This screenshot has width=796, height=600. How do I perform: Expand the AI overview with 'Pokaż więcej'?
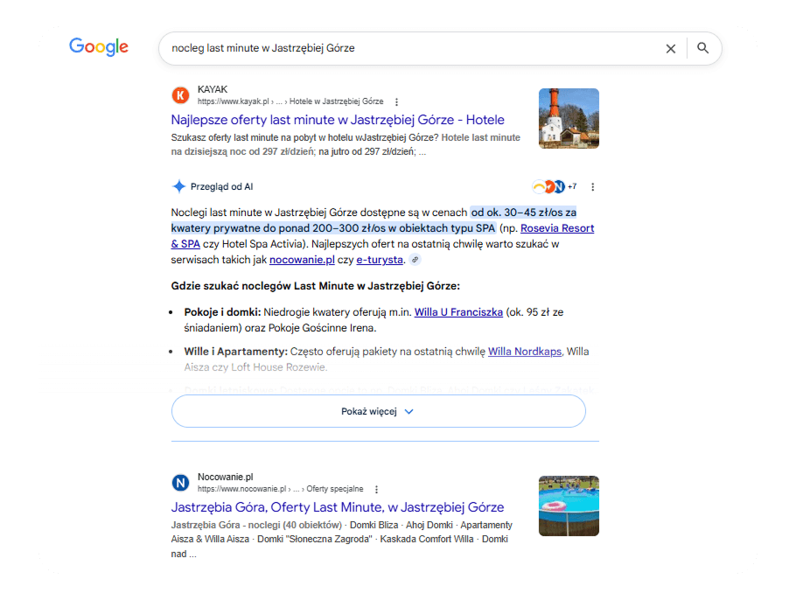378,411
